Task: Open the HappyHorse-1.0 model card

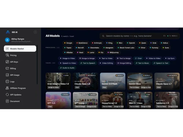Action: 113,100
